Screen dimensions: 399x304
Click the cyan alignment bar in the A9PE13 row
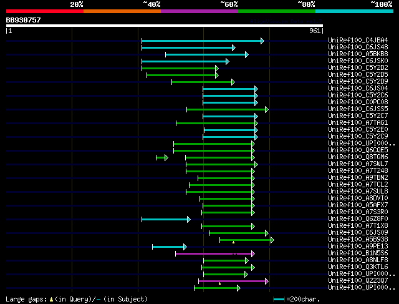(x=168, y=247)
